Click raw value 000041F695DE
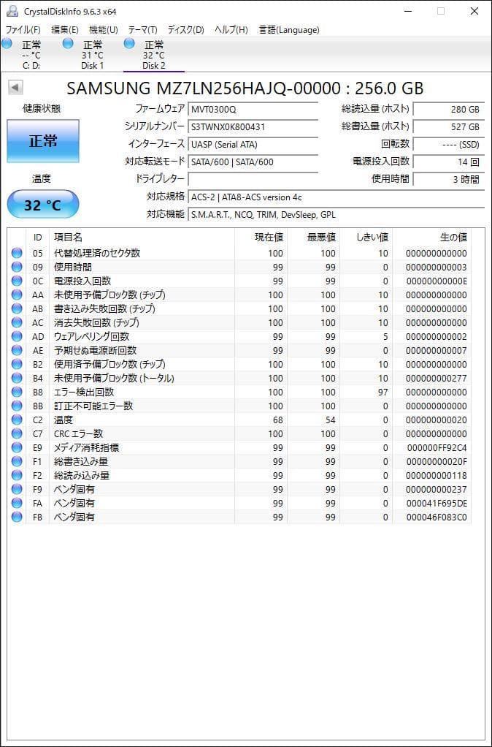492x747 pixels. click(x=437, y=503)
